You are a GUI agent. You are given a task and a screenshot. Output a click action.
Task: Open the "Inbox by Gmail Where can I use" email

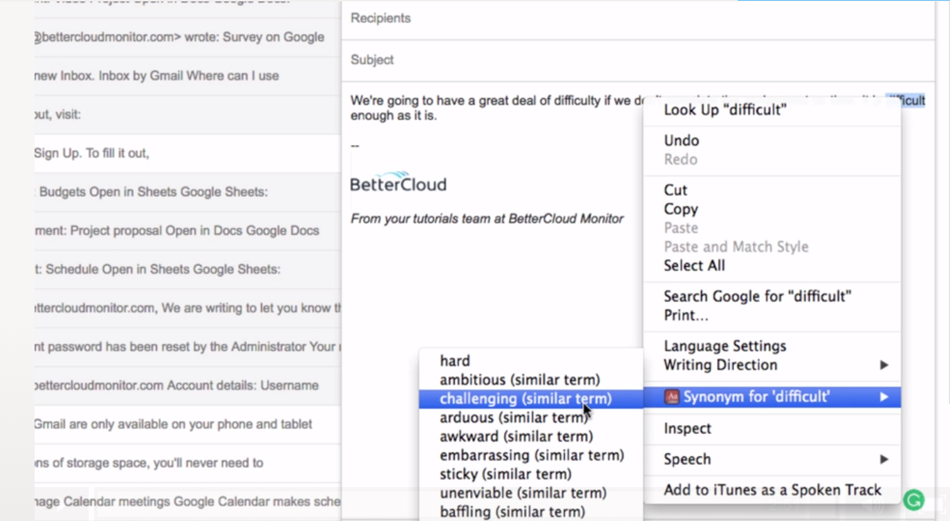point(187,76)
